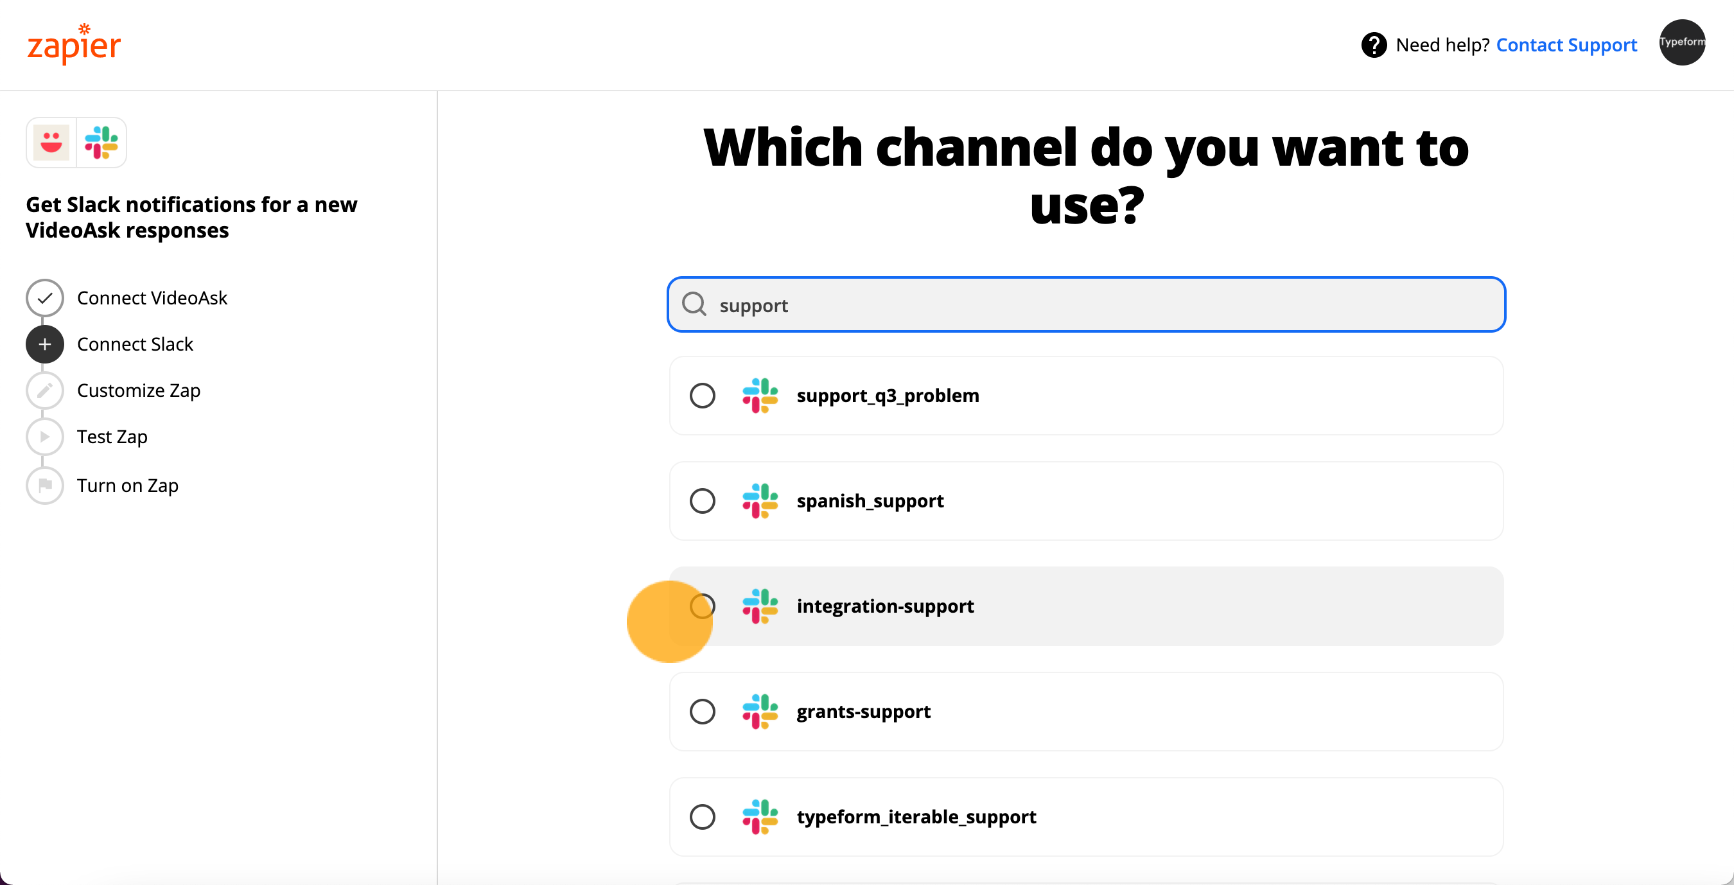Click the 'support_q3_problem' channel name
Screen dimensions: 1734x885
(888, 396)
